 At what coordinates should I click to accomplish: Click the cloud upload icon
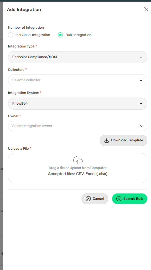(x=77, y=160)
